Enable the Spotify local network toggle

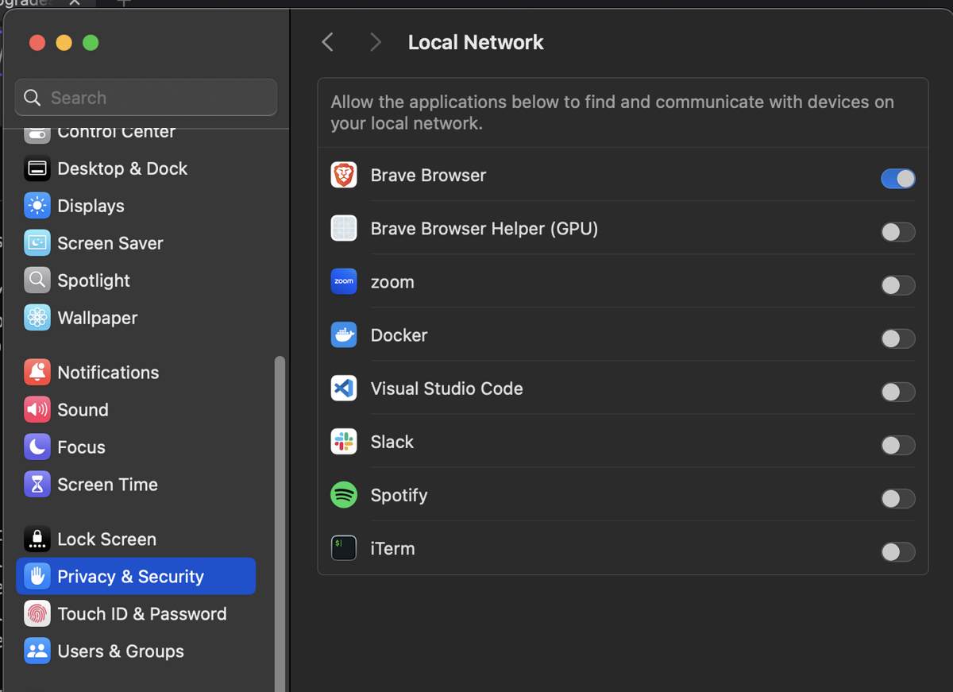click(x=898, y=498)
